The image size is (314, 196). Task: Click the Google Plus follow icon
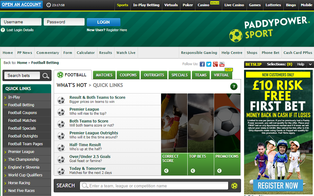[x=215, y=64]
